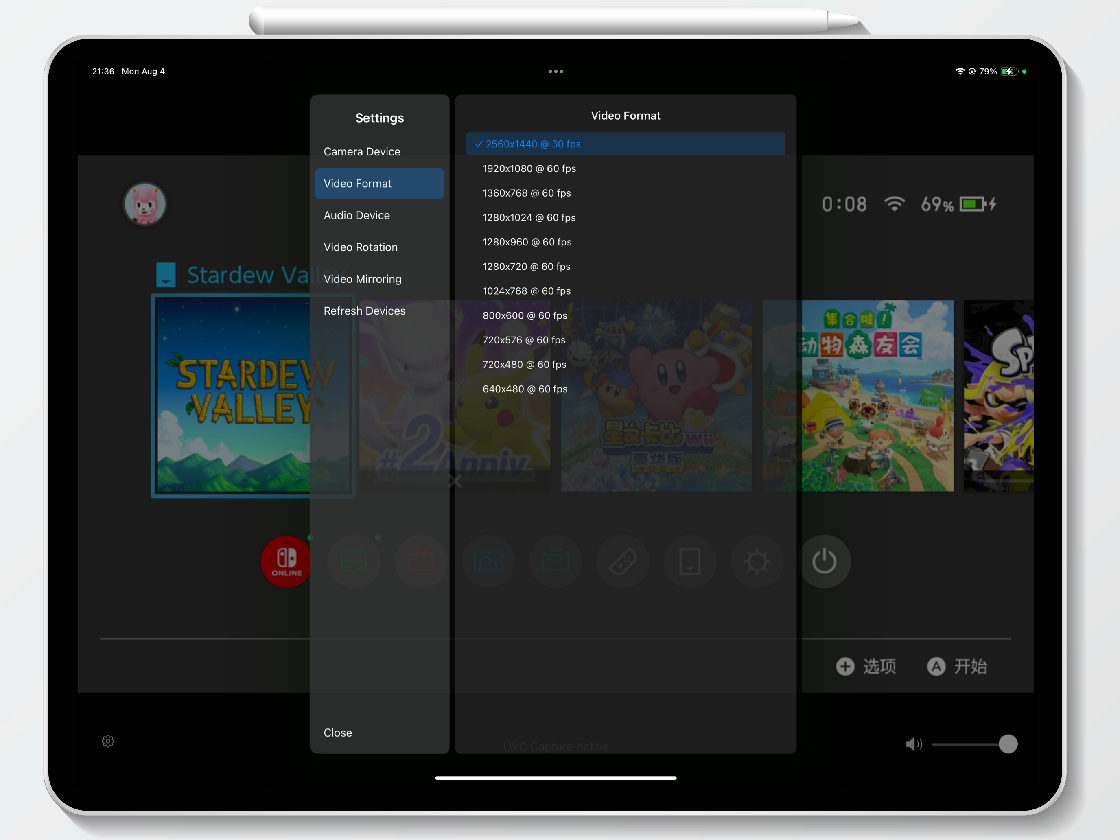1120x840 pixels.
Task: Tap the iPad home indicator bar
Action: (556, 778)
